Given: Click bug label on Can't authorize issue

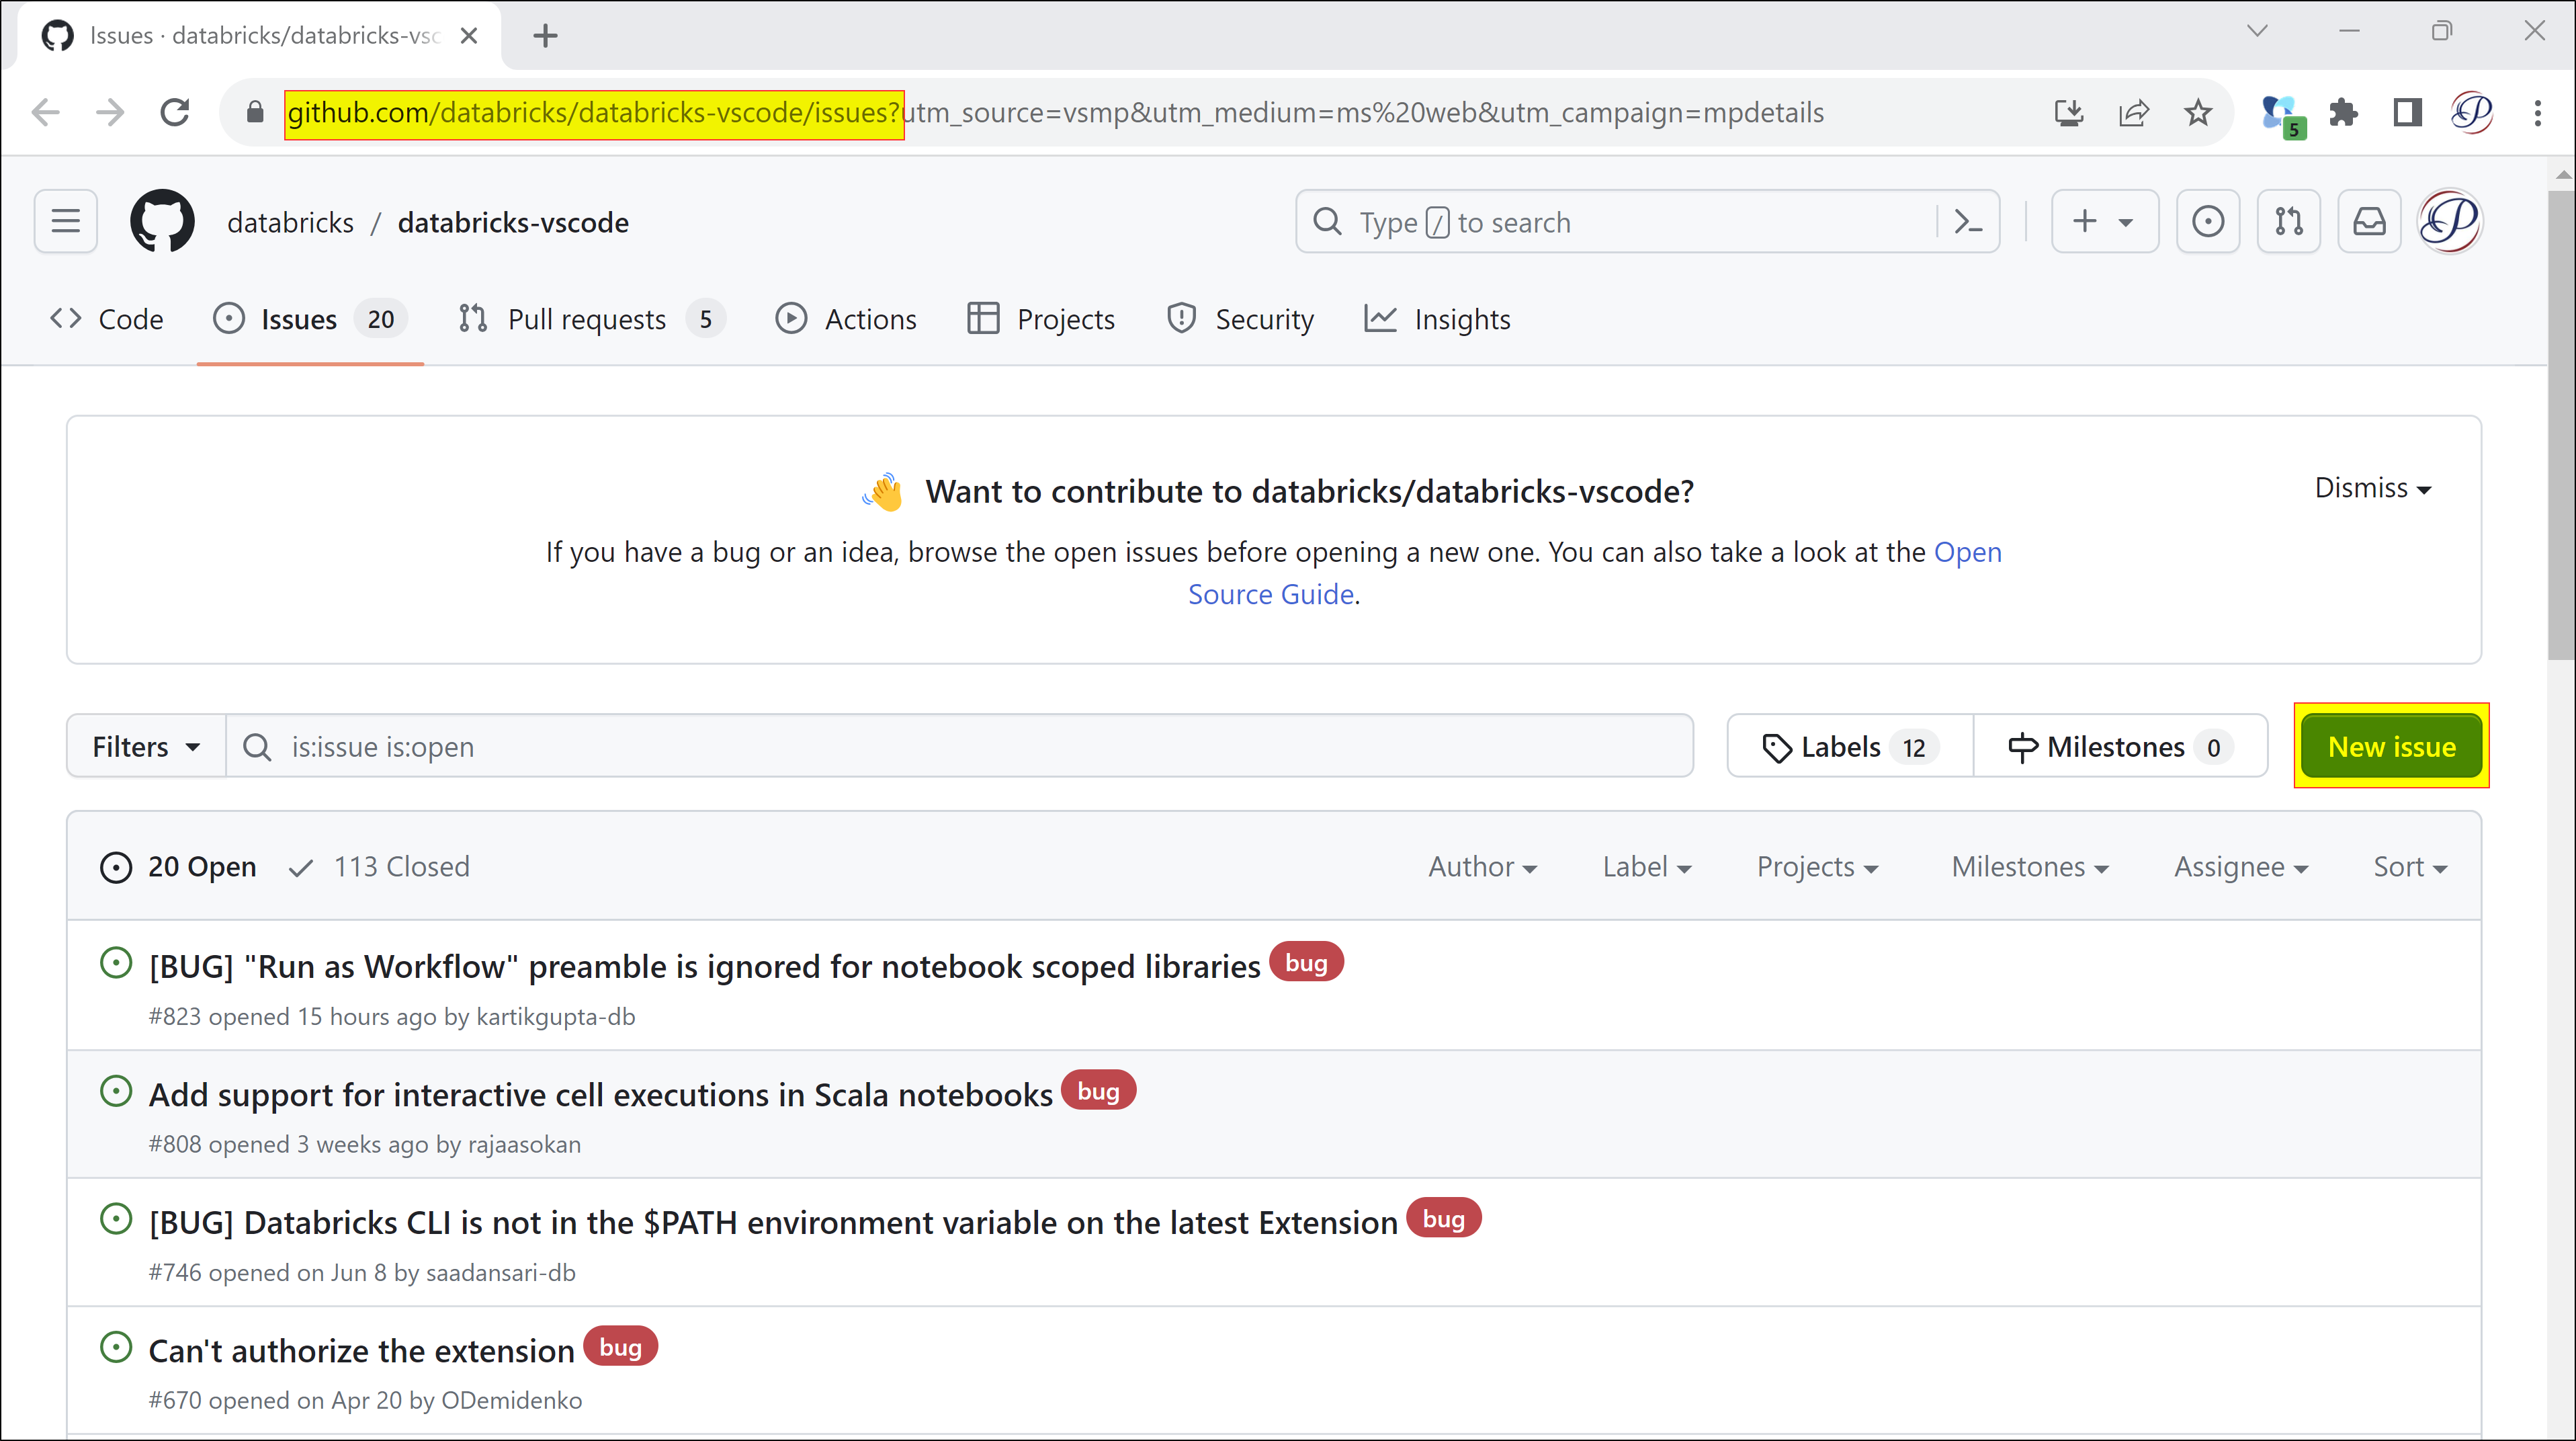Looking at the screenshot, I should tap(620, 1346).
